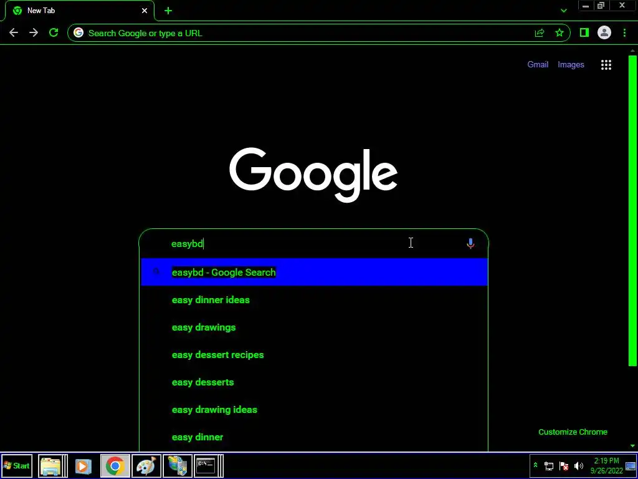Expand hidden system tray icons

pos(535,465)
